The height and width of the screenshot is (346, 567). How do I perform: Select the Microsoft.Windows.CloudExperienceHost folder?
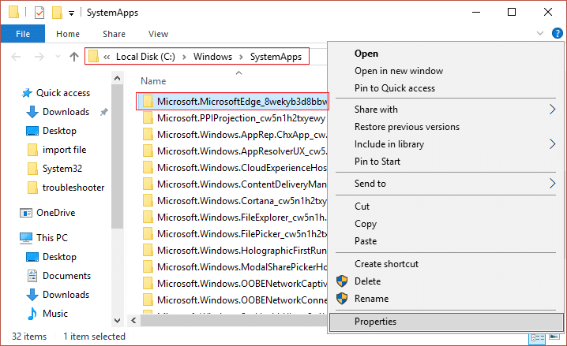234,168
